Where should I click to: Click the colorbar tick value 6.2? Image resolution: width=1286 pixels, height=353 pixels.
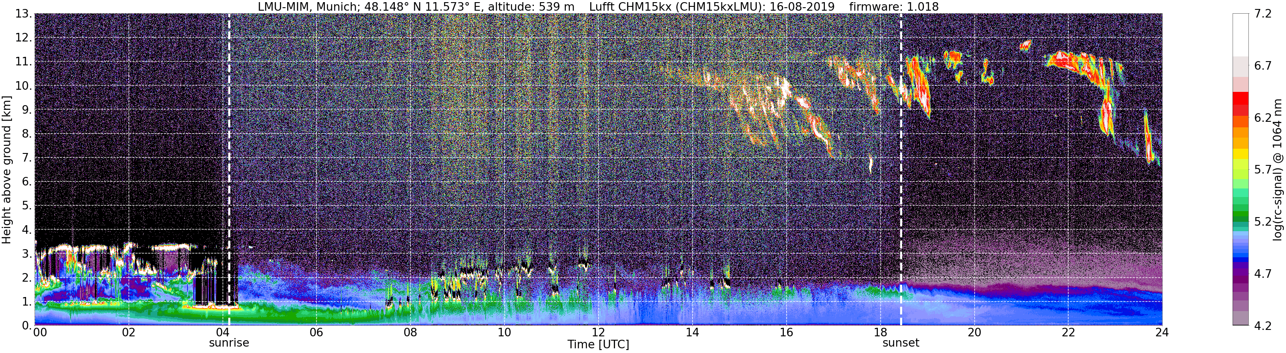click(x=1262, y=118)
